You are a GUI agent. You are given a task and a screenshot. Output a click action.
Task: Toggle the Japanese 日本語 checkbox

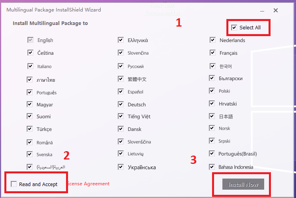212,116
